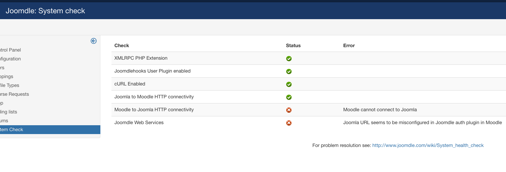Click green status icon for Joomdlehooks User Plugin
This screenshot has width=506, height=172.
coord(289,71)
